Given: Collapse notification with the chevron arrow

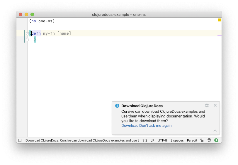Looking at the screenshot, I should [x=215, y=130].
